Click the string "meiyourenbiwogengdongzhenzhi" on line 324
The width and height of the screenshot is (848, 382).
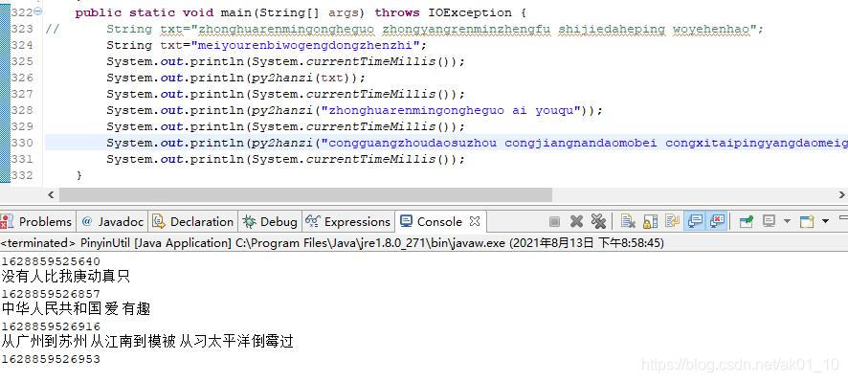click(x=304, y=45)
